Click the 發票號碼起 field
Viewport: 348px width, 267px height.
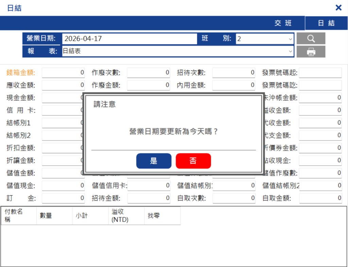(320, 73)
